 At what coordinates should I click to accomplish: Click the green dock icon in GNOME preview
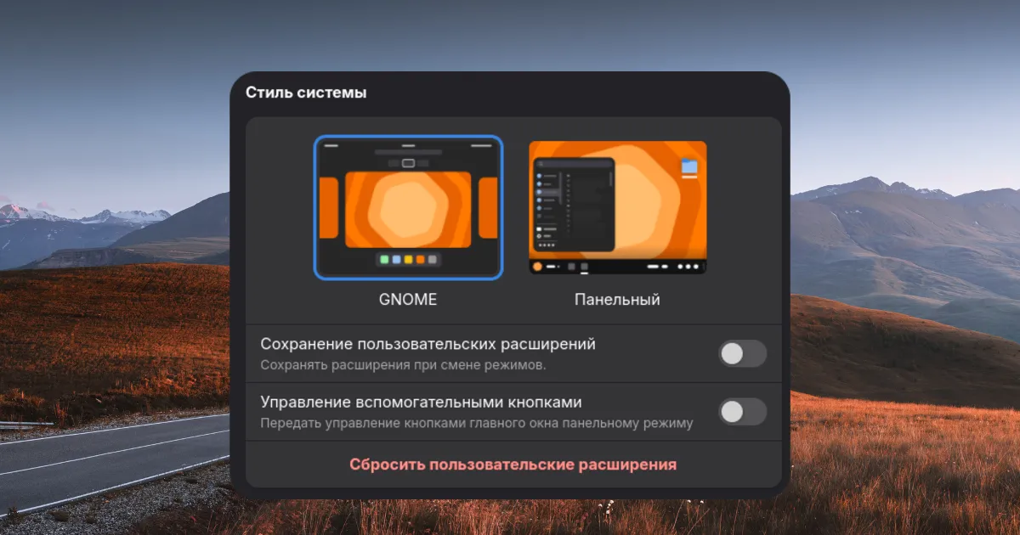click(x=384, y=259)
